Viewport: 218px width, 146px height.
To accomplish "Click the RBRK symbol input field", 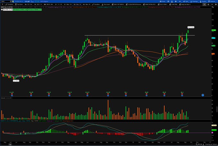I will (x=5, y=1).
